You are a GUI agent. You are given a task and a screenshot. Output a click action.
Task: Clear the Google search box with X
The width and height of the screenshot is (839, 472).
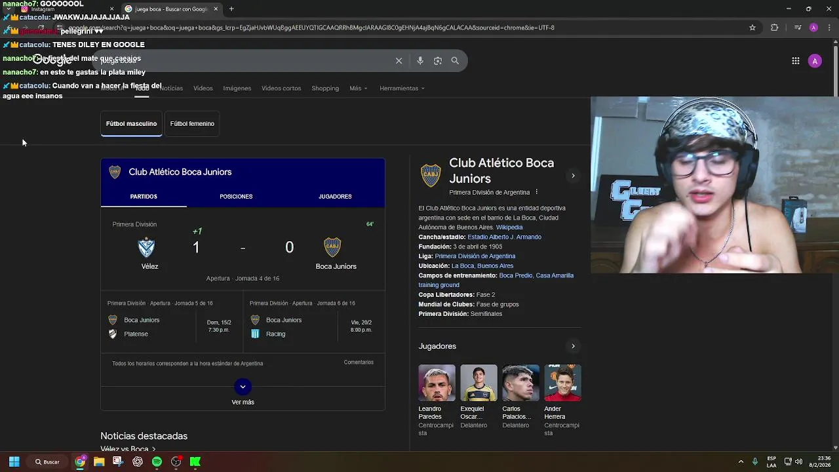coord(399,61)
